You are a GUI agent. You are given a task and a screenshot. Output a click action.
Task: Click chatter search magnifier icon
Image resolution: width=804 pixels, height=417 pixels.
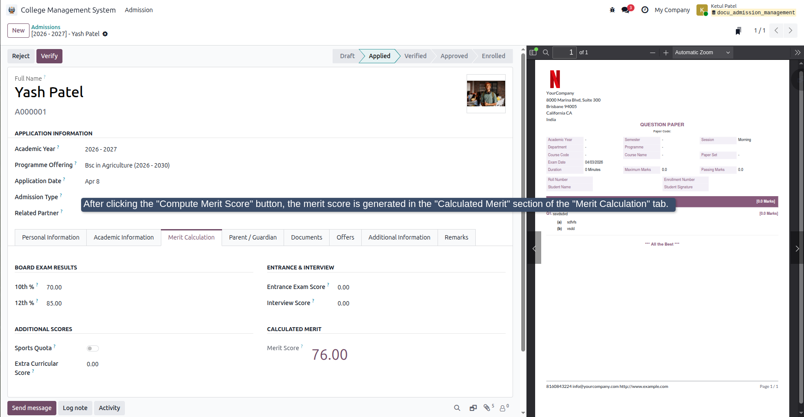pyautogui.click(x=457, y=408)
